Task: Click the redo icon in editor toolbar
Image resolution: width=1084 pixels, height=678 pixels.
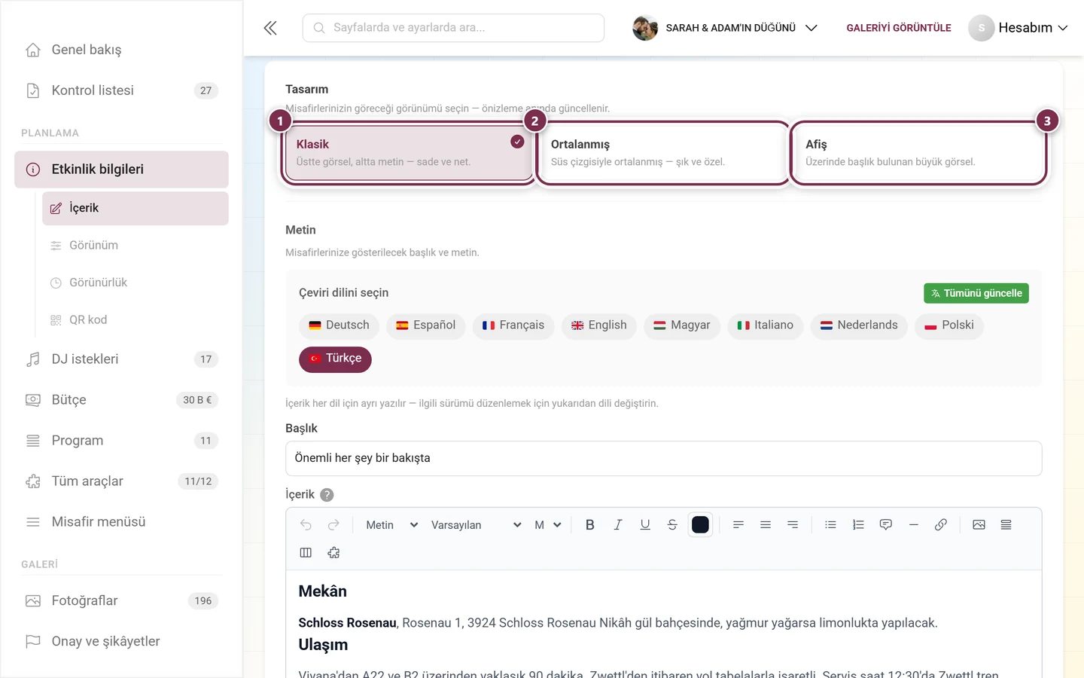Action: pos(333,525)
